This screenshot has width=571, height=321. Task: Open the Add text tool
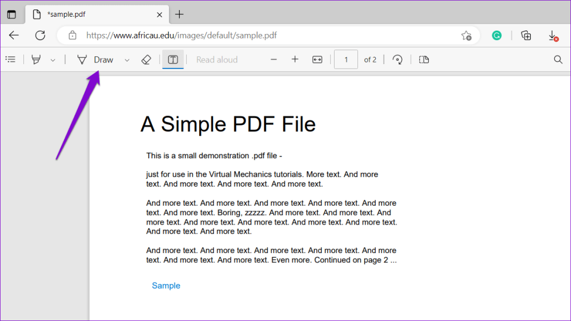point(173,59)
